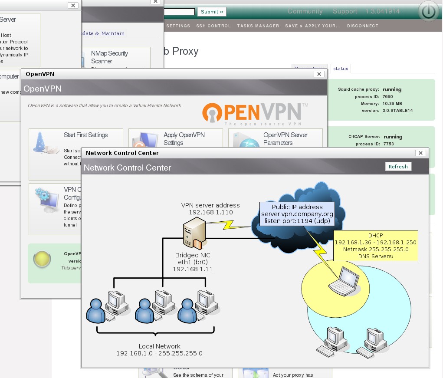The height and width of the screenshot is (378, 443).
Task: Click the yellow OpenVPN status indicator light
Action: 42,259
